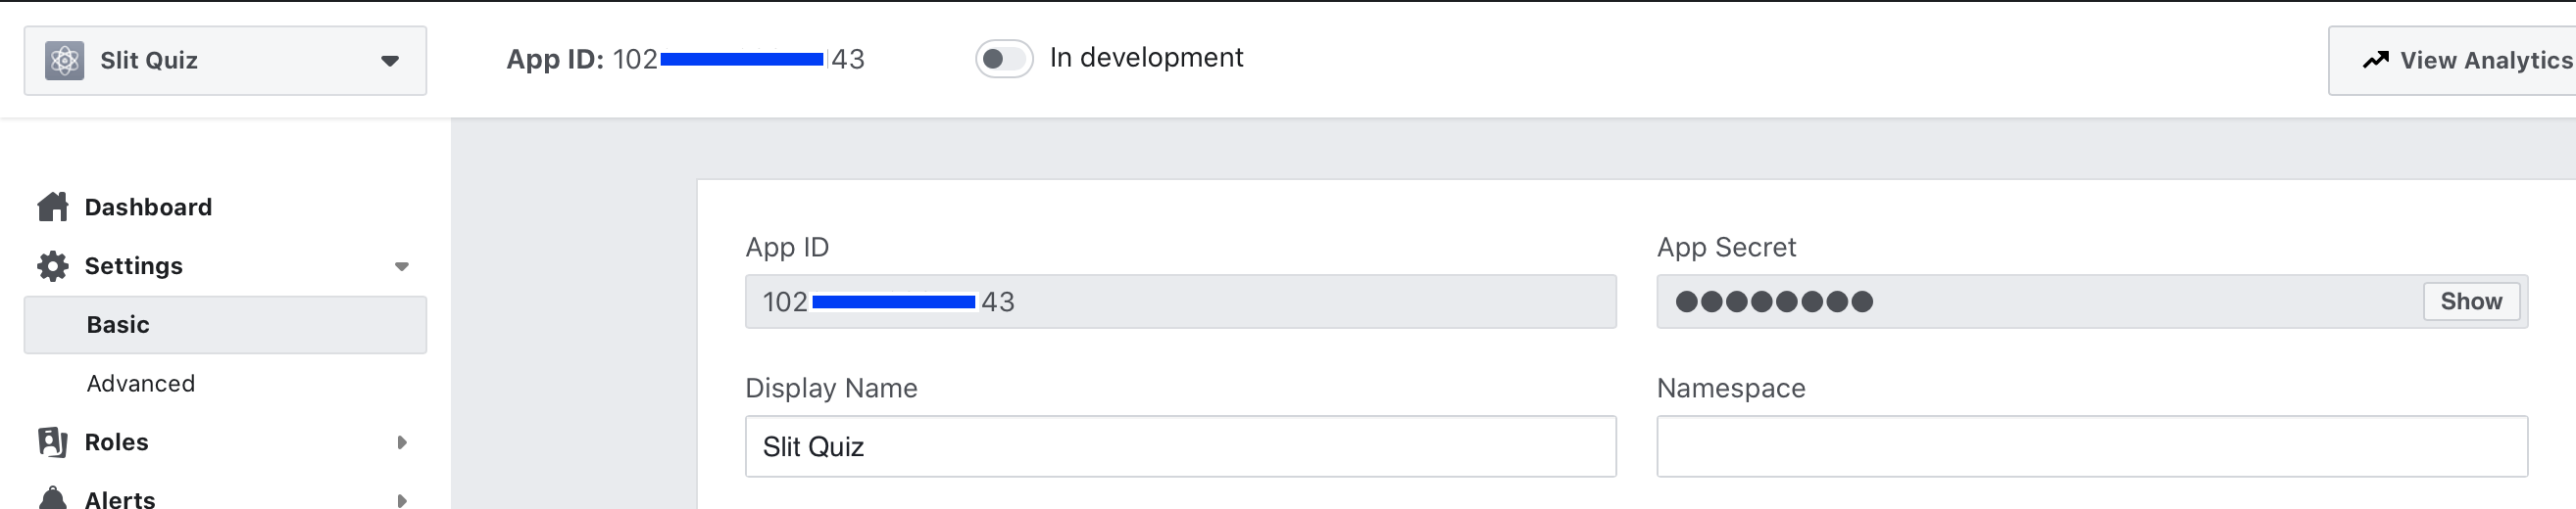
Task: Click the Settings gear icon
Action: tap(53, 265)
